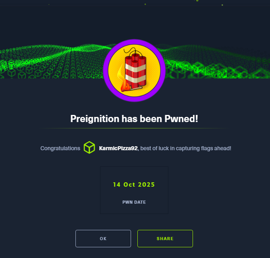Open the Preignition dynamite machine avatar
270x258 pixels.
coord(134,71)
